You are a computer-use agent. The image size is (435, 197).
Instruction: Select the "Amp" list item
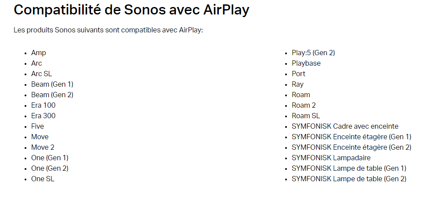click(x=39, y=53)
